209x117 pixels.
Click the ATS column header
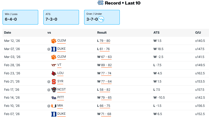point(156,32)
